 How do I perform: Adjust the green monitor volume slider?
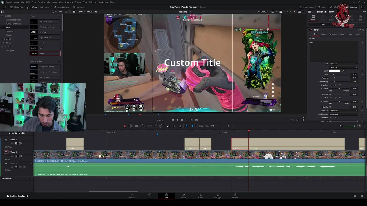(x=350, y=126)
